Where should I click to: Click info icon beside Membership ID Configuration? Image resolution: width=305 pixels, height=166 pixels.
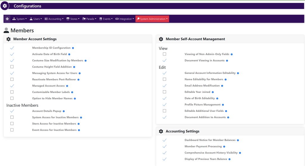click(73, 48)
